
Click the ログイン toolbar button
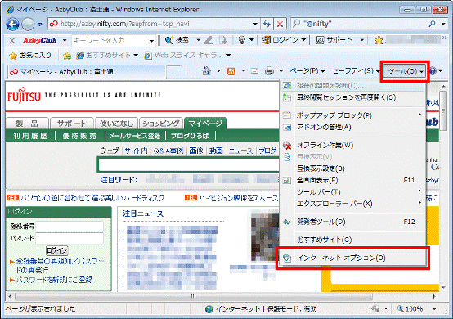coord(280,40)
